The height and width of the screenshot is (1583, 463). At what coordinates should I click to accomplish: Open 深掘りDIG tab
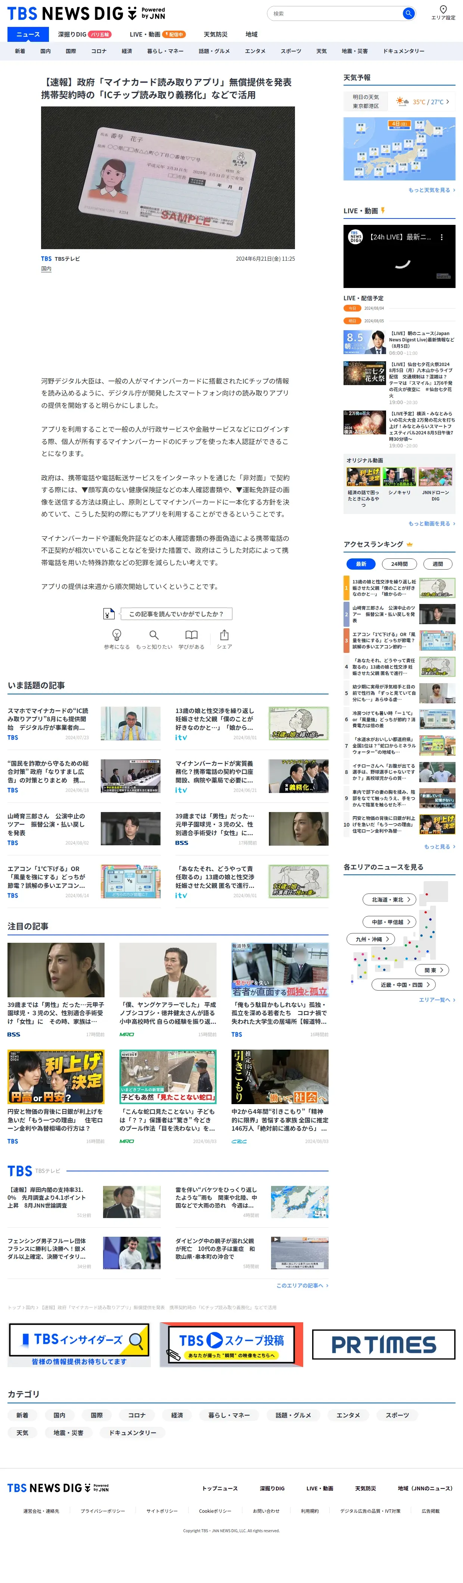[85, 34]
